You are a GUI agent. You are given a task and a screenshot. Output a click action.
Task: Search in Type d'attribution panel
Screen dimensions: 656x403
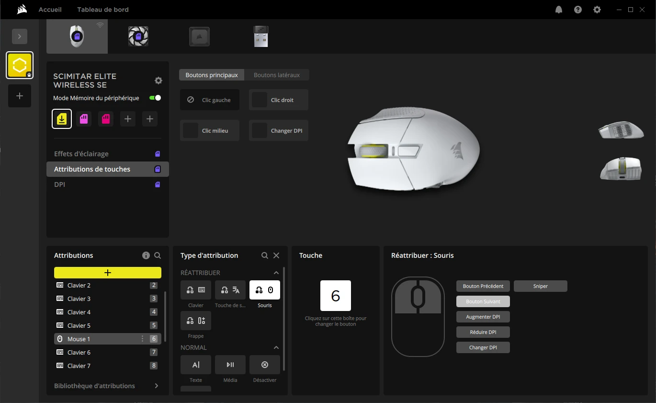click(x=265, y=255)
